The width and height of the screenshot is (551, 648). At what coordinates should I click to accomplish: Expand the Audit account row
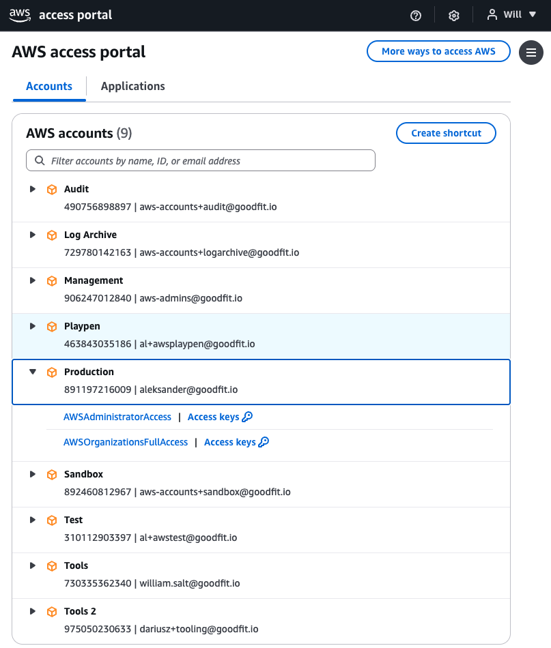point(33,189)
